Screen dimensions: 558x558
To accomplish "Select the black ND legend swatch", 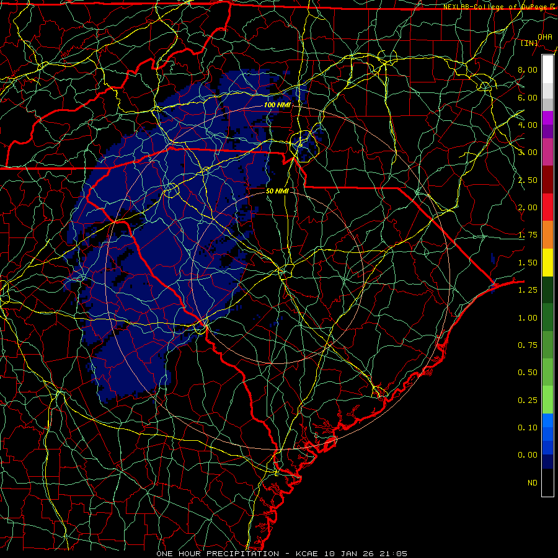I will (547, 482).
